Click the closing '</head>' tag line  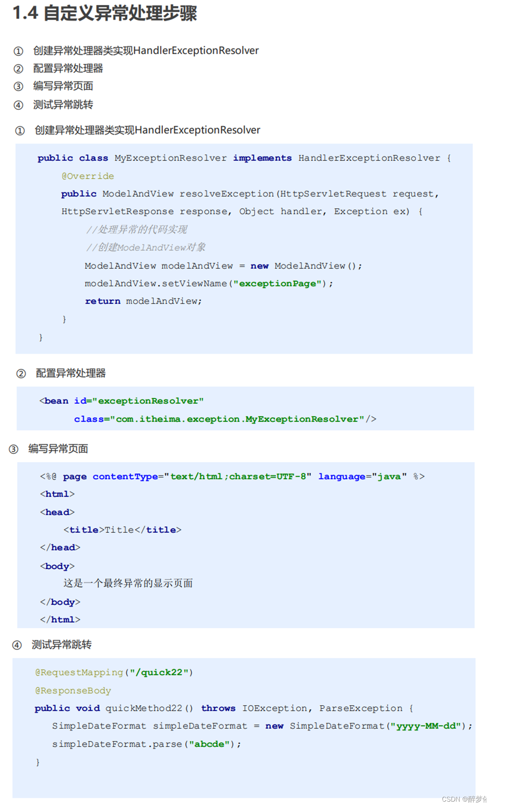[60, 547]
